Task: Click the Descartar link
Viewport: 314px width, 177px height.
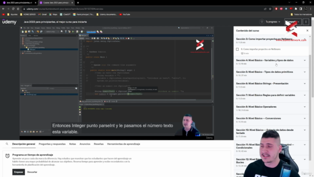Action: [32, 172]
